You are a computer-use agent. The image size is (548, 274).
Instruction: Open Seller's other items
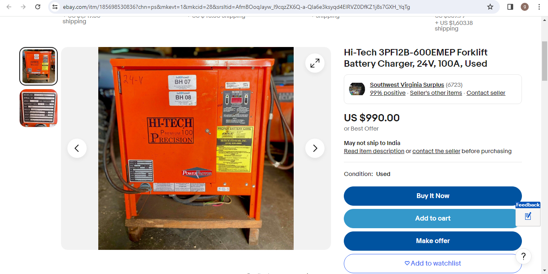(436, 92)
